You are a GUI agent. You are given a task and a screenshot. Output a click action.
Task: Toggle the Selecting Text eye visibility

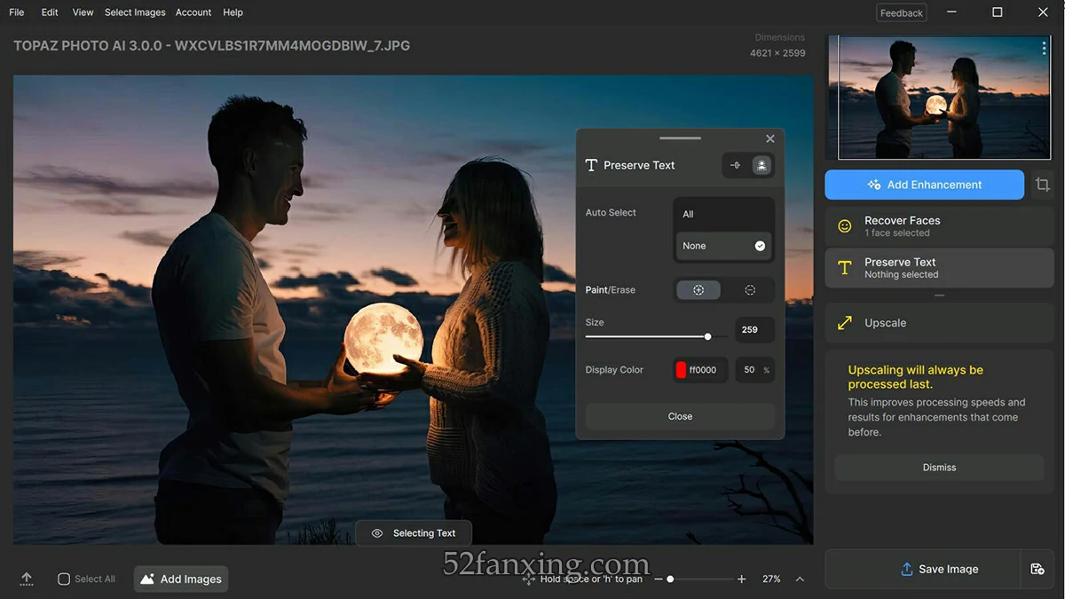(377, 533)
